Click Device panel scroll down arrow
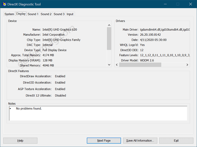This screenshot has width=197, height=147. point(109,65)
